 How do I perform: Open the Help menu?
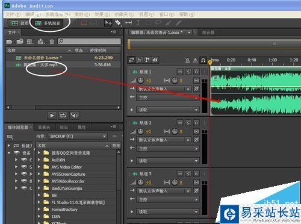[x=187, y=14]
